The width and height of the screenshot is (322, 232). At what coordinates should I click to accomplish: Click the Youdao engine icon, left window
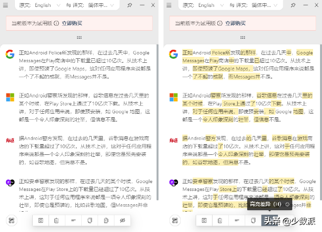point(10,140)
